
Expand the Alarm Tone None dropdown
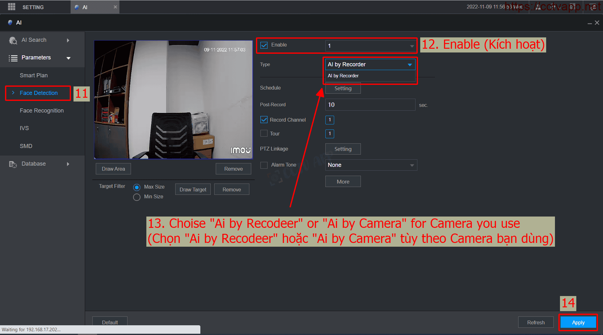click(371, 165)
